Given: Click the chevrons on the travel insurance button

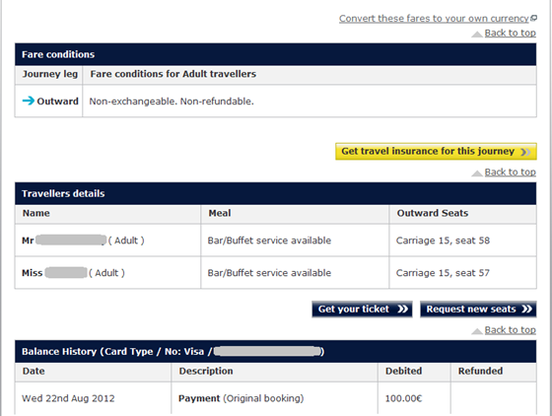Looking at the screenshot, I should click(x=525, y=152).
